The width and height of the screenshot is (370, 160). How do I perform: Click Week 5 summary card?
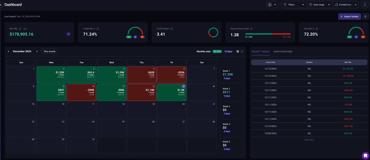pyautogui.click(x=232, y=145)
